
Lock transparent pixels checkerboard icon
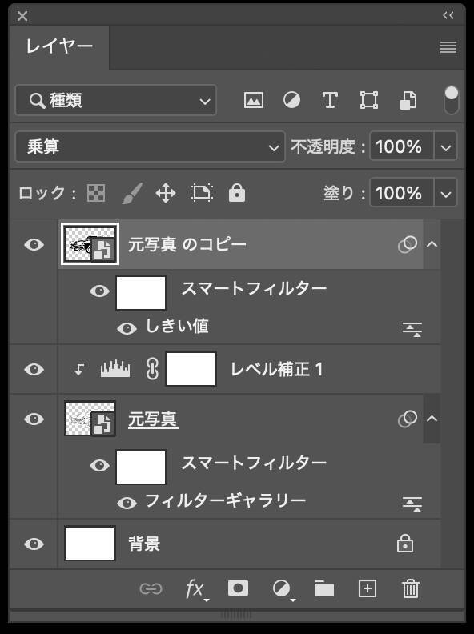pyautogui.click(x=96, y=193)
